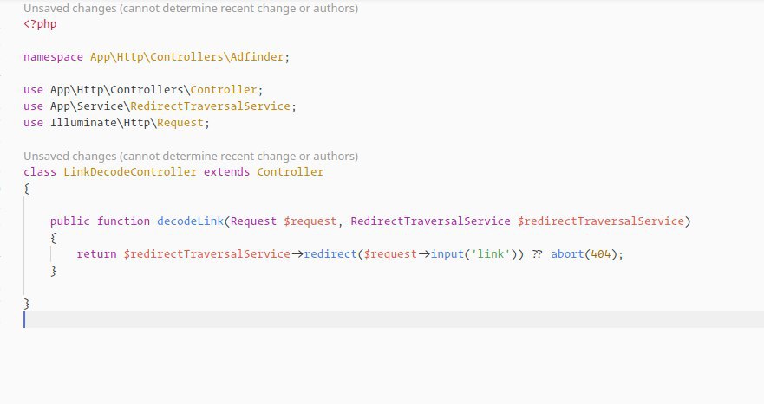764x404 pixels.
Task: Click the redirect method call
Action: pos(330,254)
